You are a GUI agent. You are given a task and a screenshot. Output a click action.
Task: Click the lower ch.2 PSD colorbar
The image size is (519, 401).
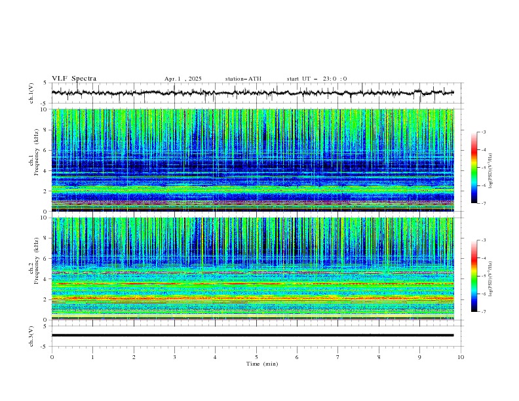coord(474,276)
